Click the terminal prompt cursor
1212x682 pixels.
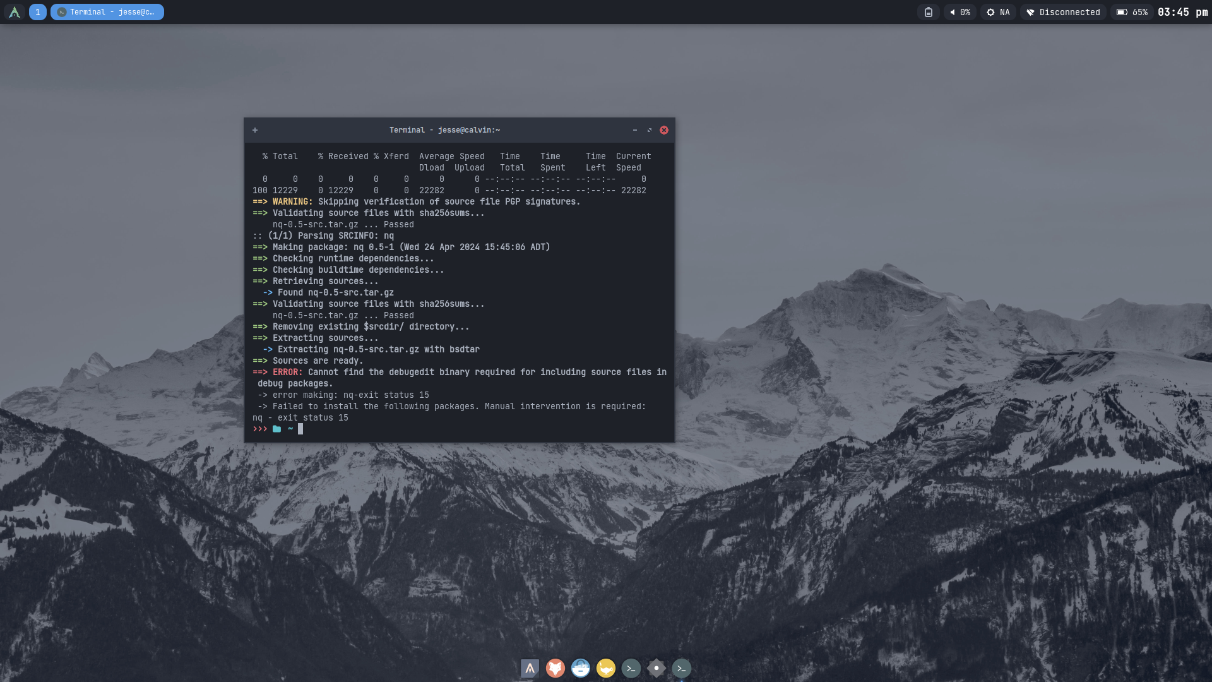tap(300, 429)
